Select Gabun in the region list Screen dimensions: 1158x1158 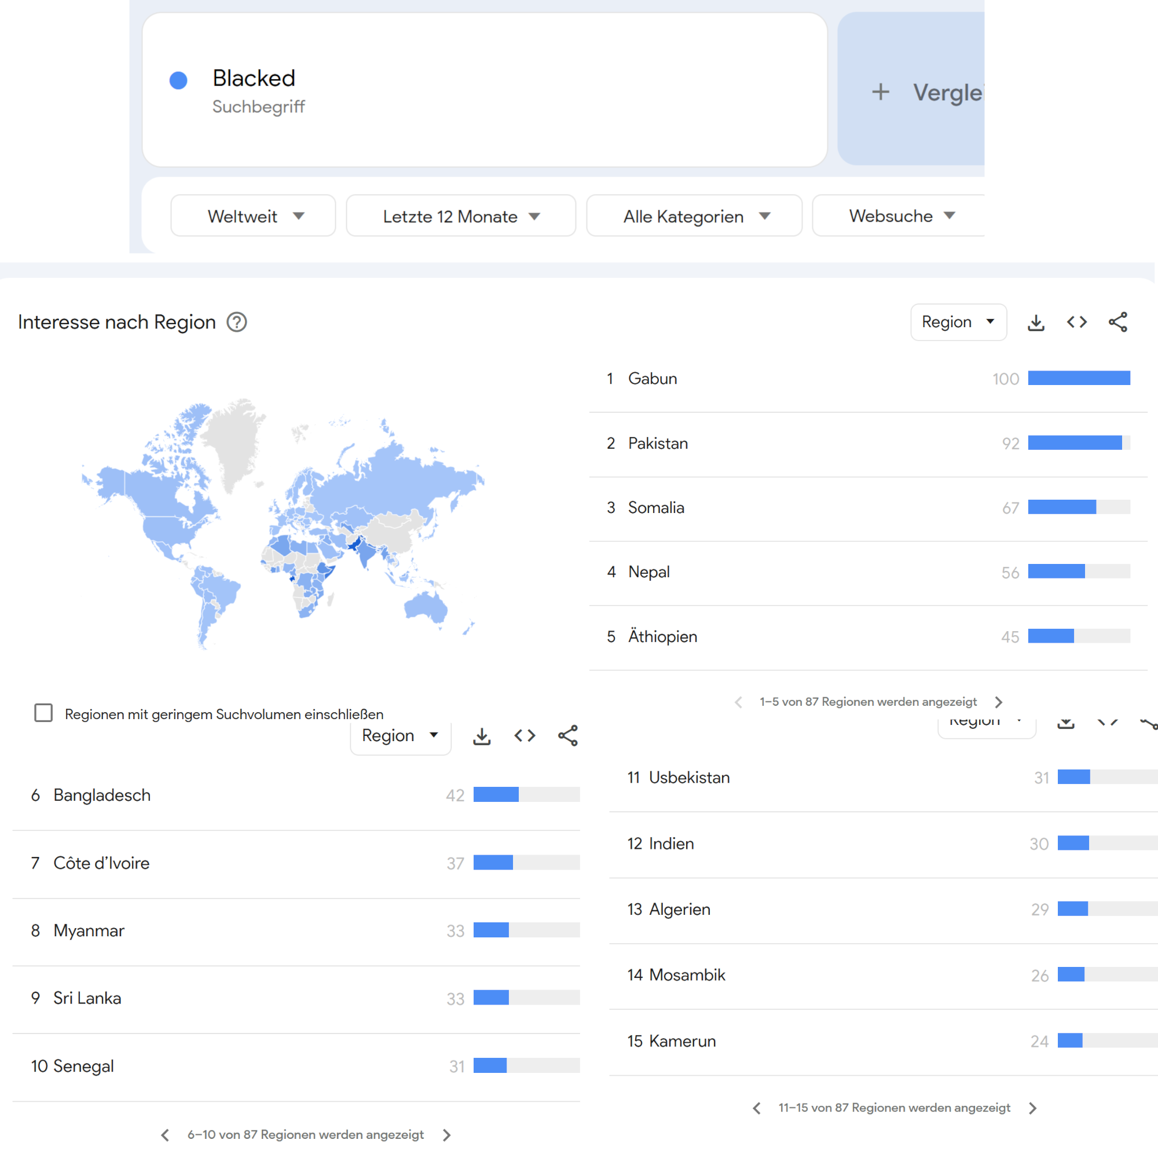(x=868, y=379)
